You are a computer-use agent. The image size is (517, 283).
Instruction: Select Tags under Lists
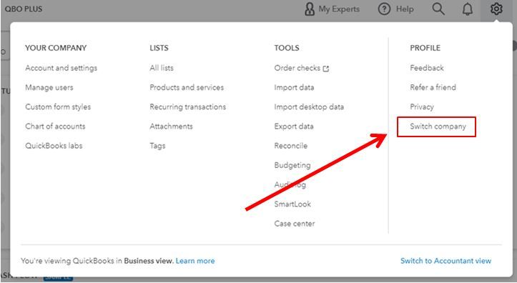pos(157,146)
